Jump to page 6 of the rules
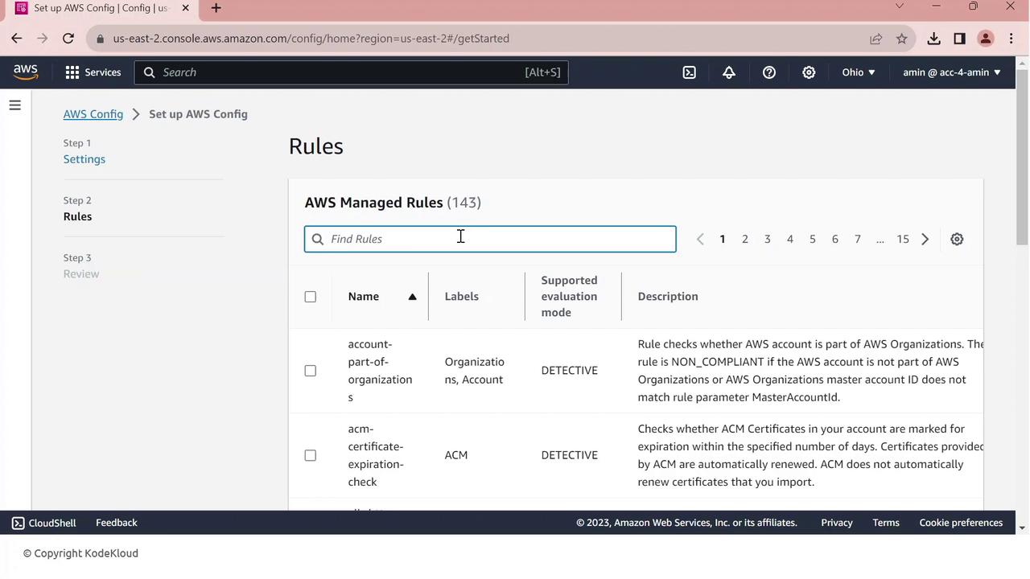The image size is (1030, 579). [835, 239]
